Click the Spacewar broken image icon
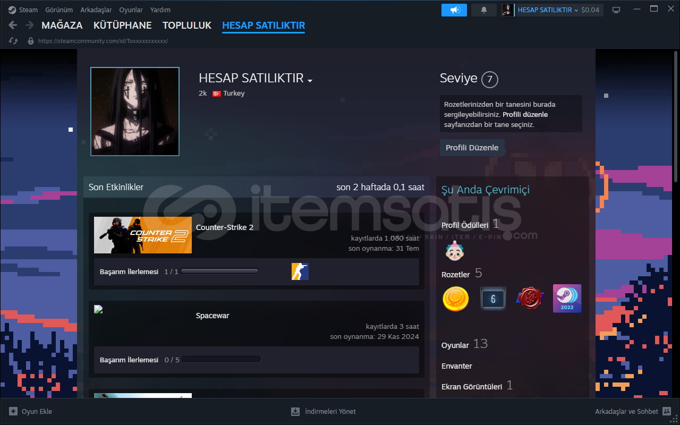 click(98, 309)
